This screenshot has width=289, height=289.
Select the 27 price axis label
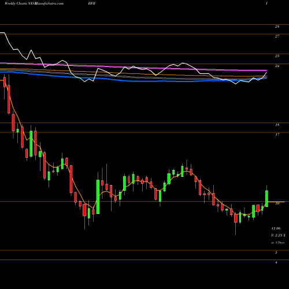[x=277, y=36]
